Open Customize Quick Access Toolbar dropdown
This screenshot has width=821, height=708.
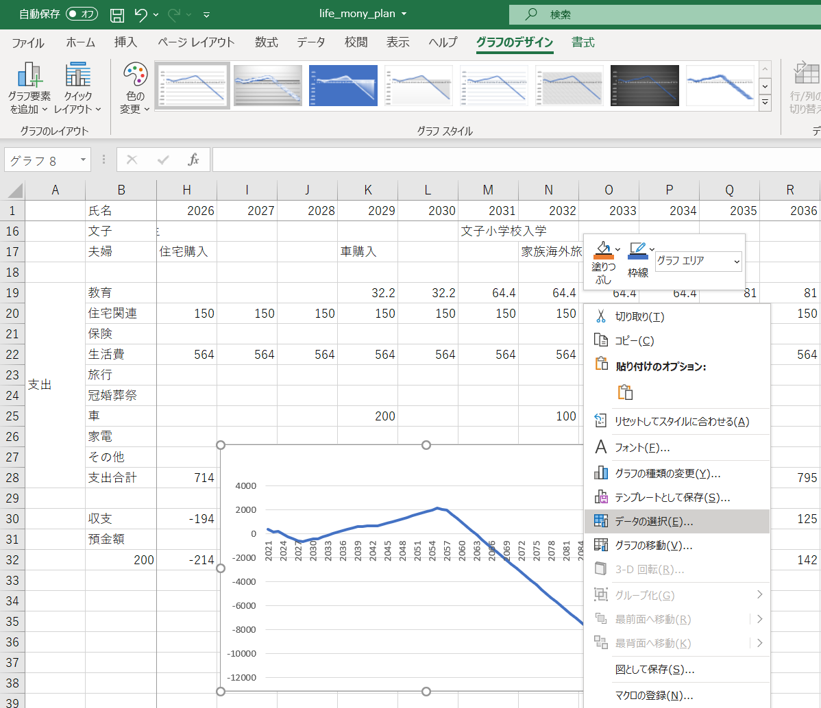pos(207,14)
